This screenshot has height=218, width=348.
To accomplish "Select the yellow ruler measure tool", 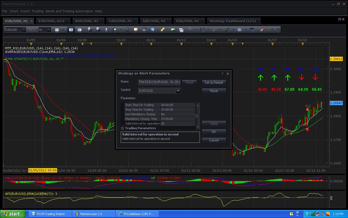I will pos(163,30).
